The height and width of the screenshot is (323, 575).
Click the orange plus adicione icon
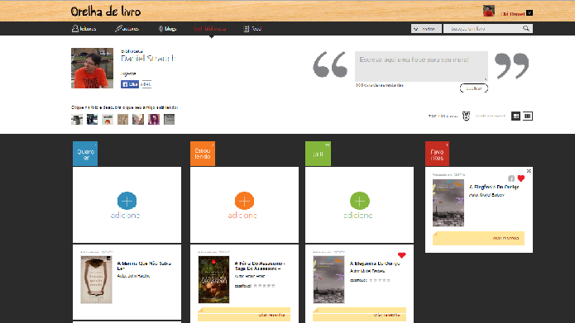(x=244, y=201)
